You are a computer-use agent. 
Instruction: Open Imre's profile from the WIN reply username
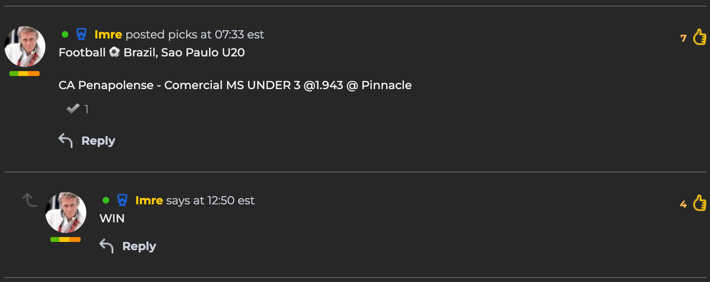coord(149,200)
